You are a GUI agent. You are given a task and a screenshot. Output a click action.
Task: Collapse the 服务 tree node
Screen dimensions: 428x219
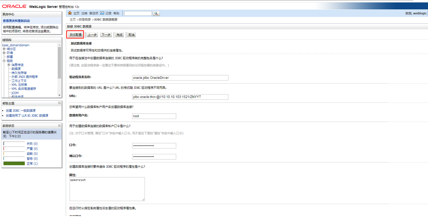[x=4, y=61]
